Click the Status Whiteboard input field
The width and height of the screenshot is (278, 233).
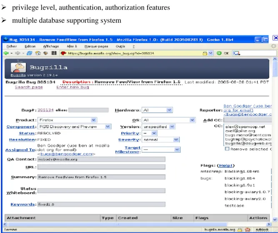point(101,191)
